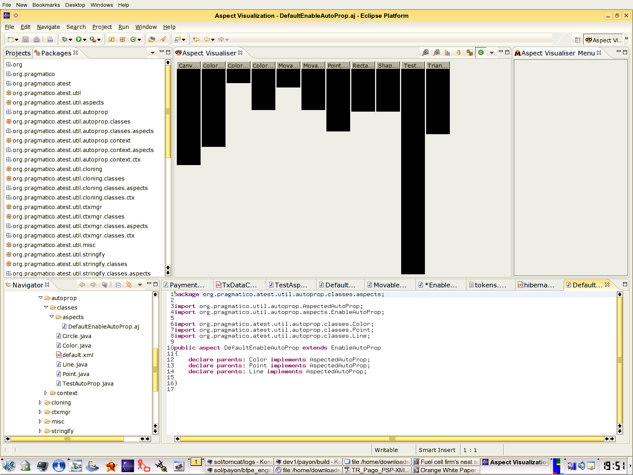The image size is (633, 475).
Task: Expand the cloning folder in Navigator
Action: tap(40, 402)
